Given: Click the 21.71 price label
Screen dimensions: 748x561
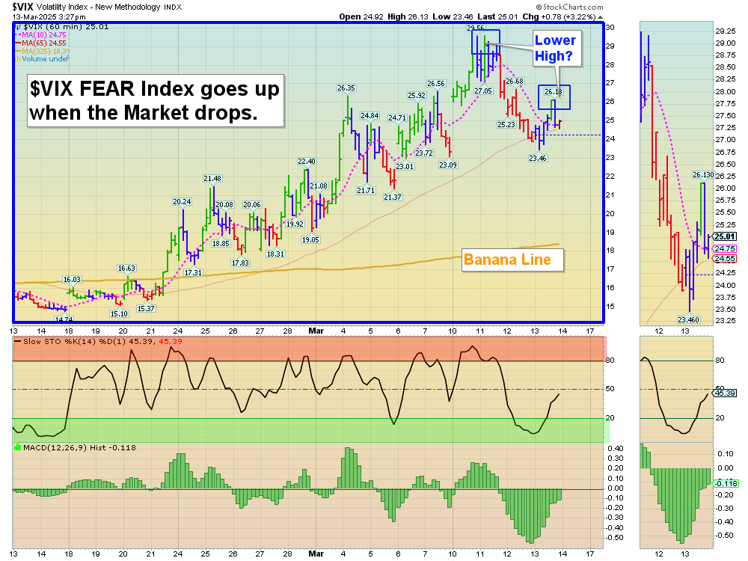Looking at the screenshot, I should click(x=366, y=190).
